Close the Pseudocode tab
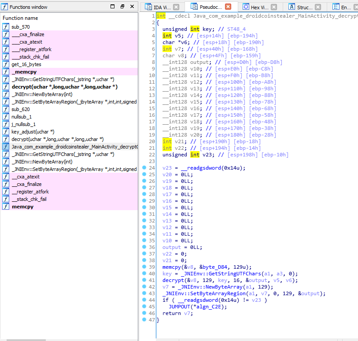358x341 pixels. [x=228, y=7]
